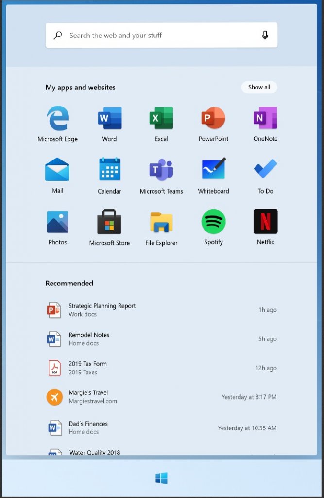Image resolution: width=324 pixels, height=498 pixels.
Task: Click the '1h ago' timestamp
Action: [x=268, y=310]
